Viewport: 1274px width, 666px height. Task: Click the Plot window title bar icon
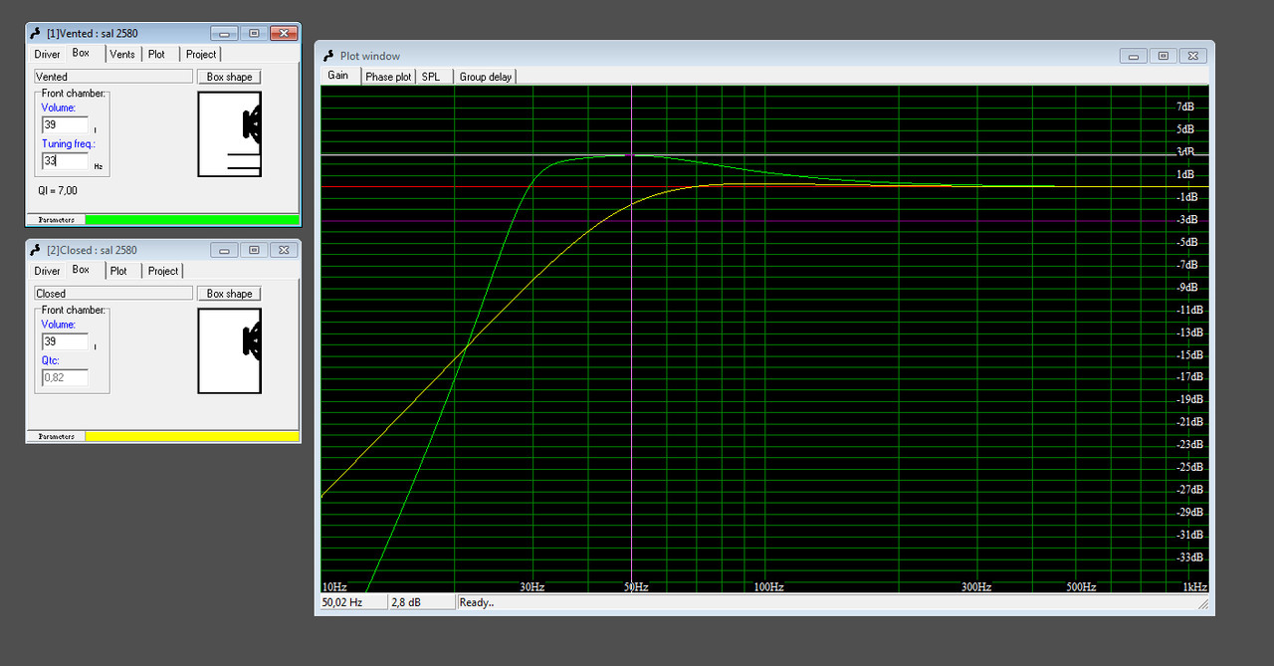coord(329,56)
